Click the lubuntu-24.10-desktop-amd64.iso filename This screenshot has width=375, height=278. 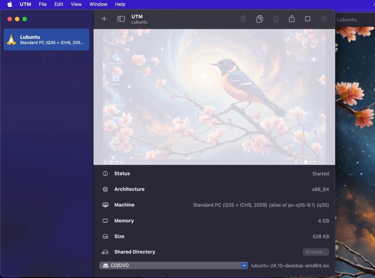point(290,266)
